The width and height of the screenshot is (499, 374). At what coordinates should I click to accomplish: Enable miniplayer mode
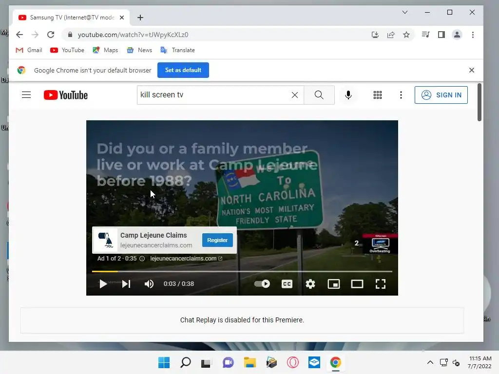(x=334, y=284)
